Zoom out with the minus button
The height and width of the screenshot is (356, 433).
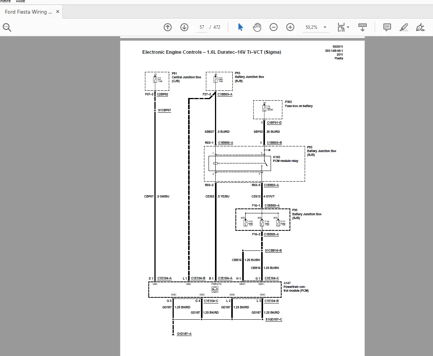[x=273, y=27]
